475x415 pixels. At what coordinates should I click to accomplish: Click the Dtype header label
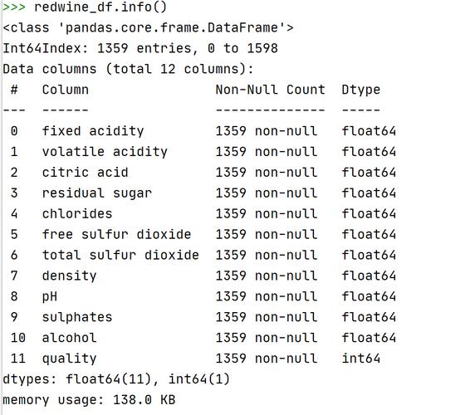(360, 90)
